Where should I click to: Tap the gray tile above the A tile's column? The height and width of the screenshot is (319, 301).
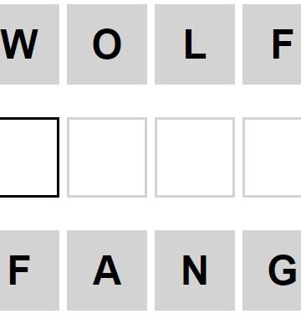point(107,44)
